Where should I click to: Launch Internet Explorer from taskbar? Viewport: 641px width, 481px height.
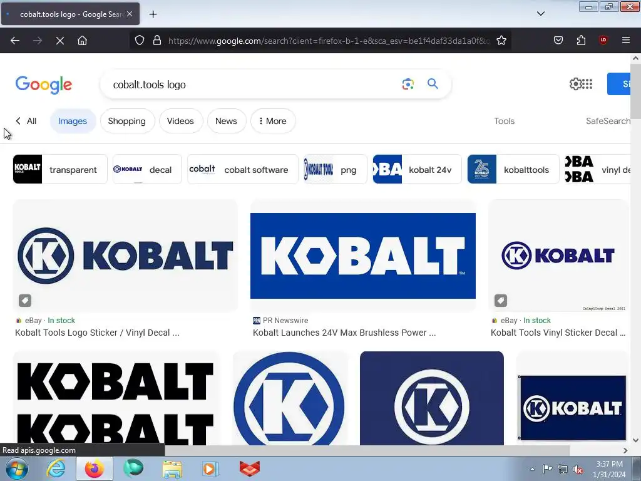point(56,468)
